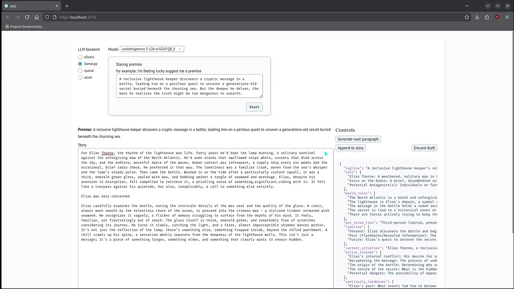Open the Model selection dropdown
The image size is (514, 289).
coord(152,49)
